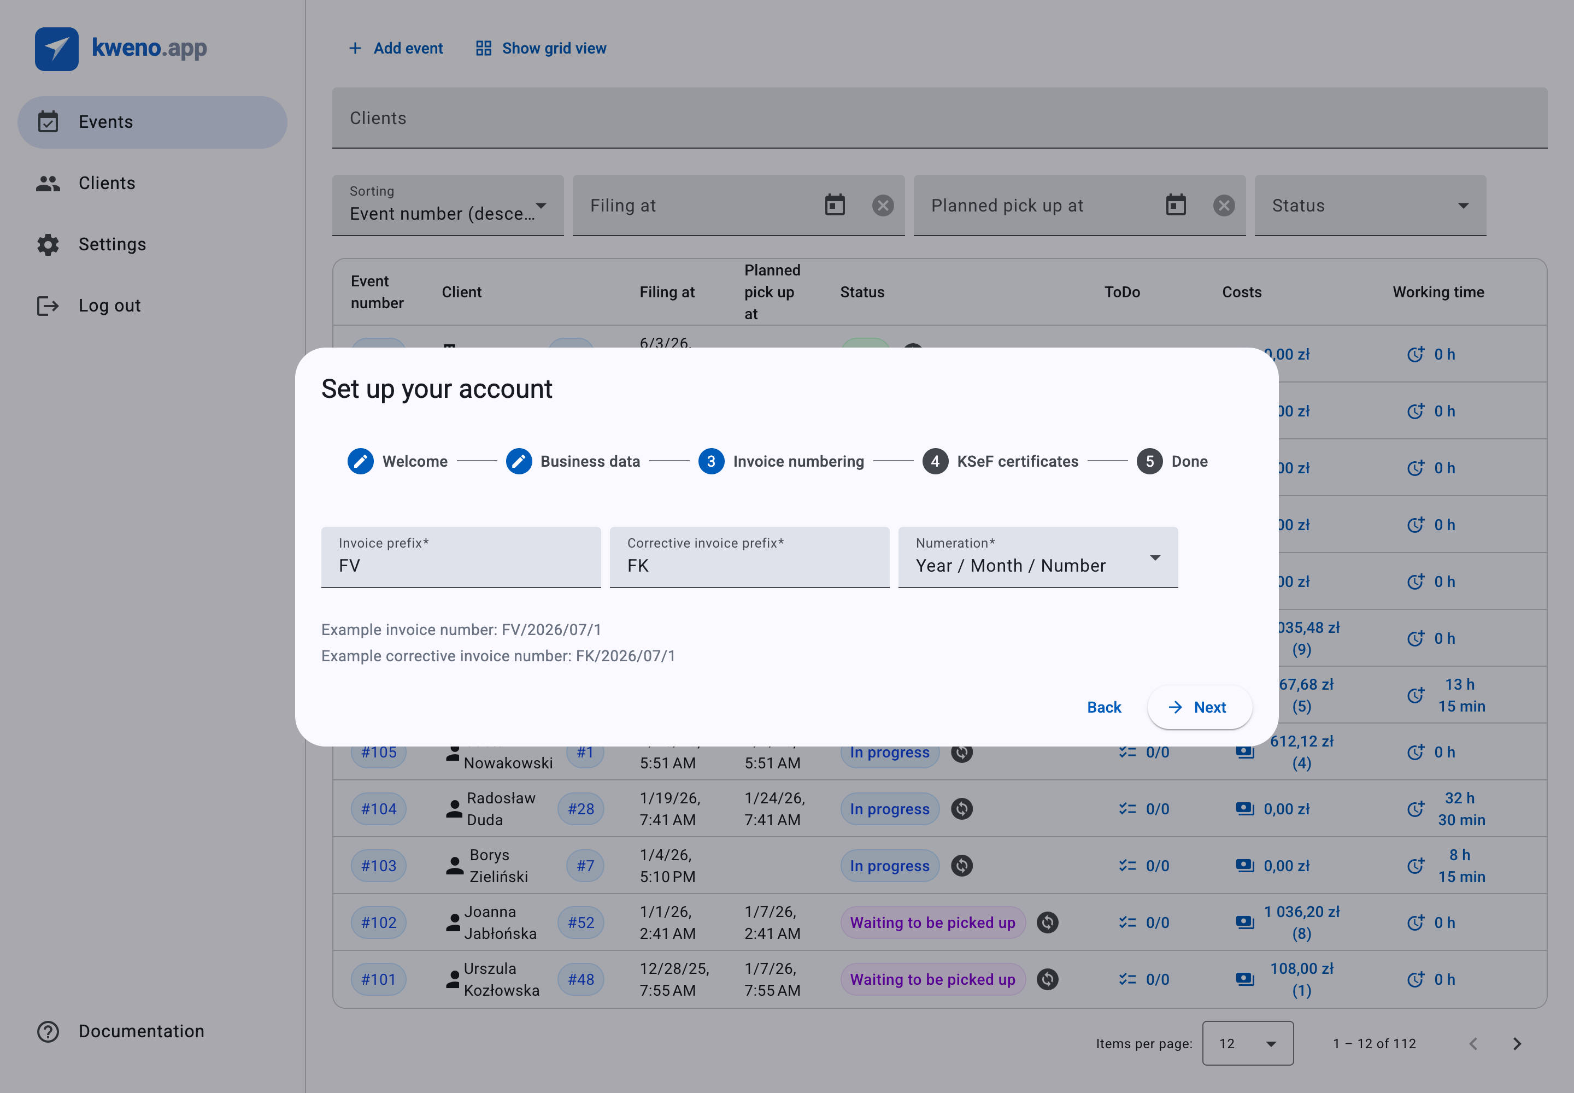This screenshot has width=1574, height=1093.
Task: Click status change icon for event #103
Action: (x=962, y=866)
